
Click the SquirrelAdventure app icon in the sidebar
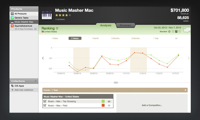coord(12,26)
